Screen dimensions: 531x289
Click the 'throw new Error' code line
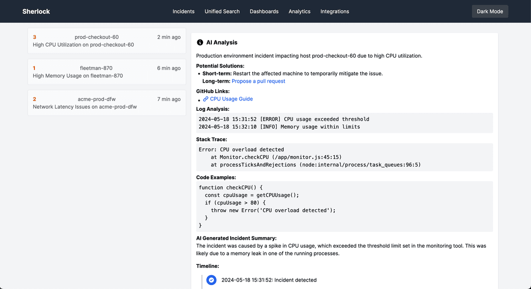click(273, 210)
